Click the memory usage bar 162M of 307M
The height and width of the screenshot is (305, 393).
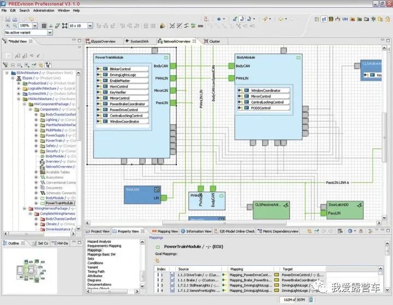(x=294, y=300)
